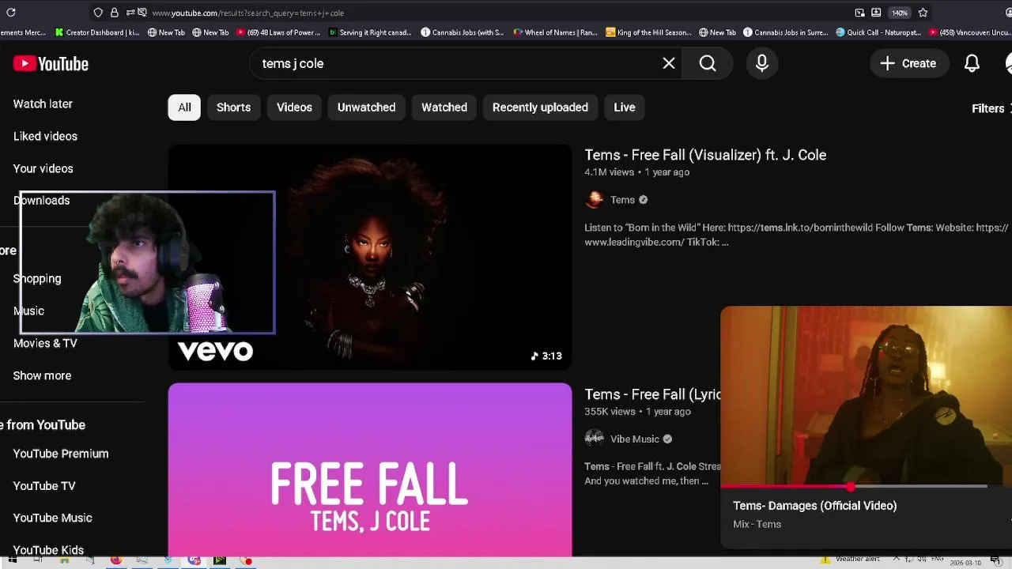Open the Wheel of Names bookmark
The width and height of the screenshot is (1012, 569).
555,32
